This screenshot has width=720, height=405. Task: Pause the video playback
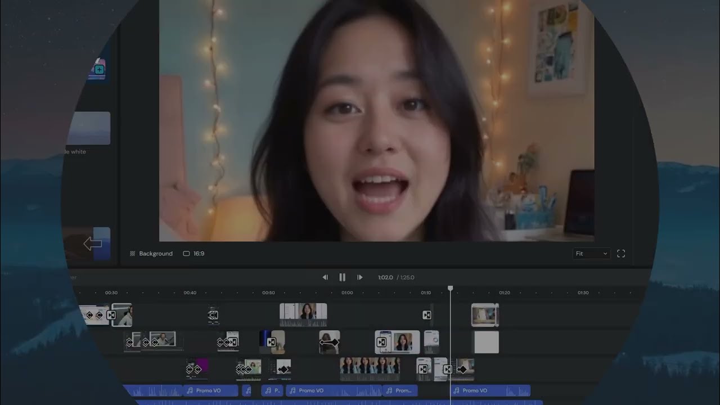[x=342, y=277]
